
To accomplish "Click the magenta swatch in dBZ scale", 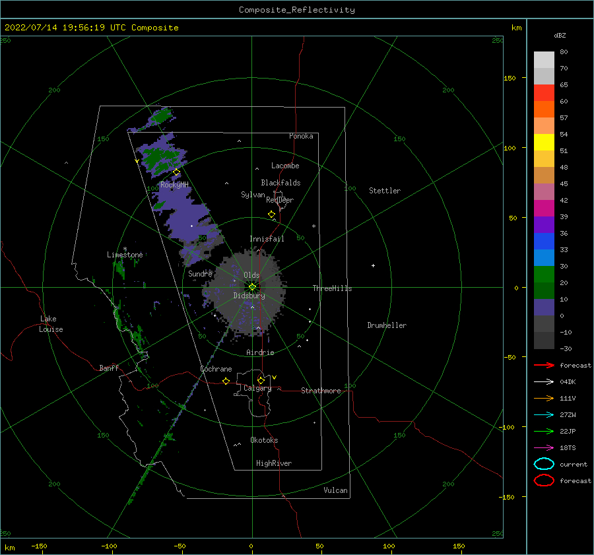I will tap(544, 209).
